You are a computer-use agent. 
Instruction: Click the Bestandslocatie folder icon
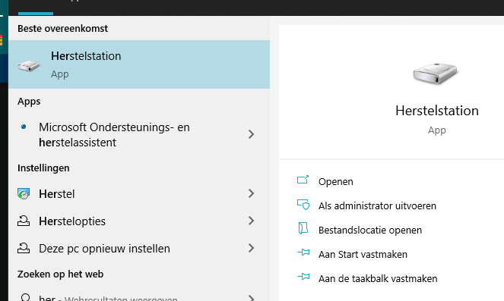pyautogui.click(x=303, y=228)
